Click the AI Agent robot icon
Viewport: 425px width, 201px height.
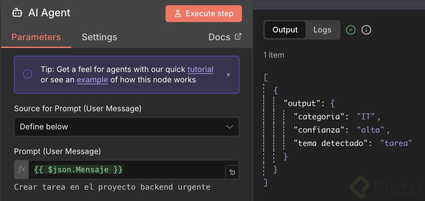coord(17,13)
